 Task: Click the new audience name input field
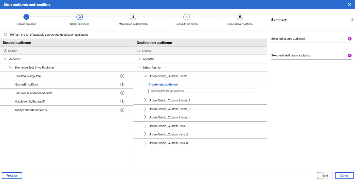[202, 91]
